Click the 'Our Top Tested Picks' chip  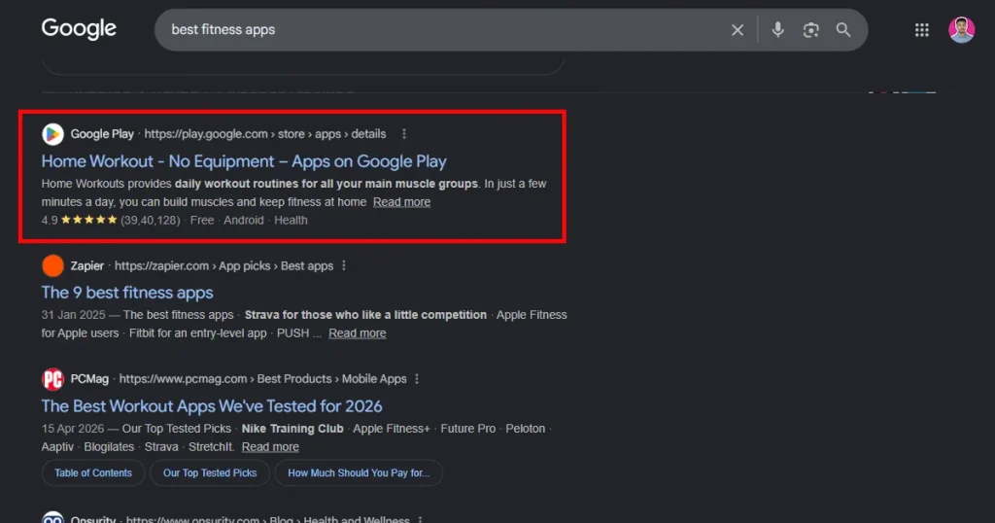[x=210, y=472]
